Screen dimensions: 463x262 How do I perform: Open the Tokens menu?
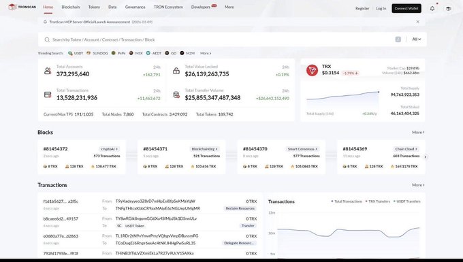(x=94, y=7)
